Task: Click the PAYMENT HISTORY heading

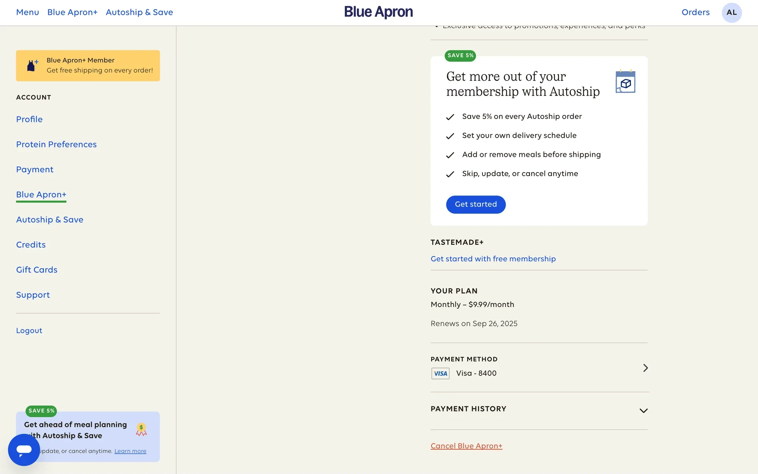Action: coord(468,409)
